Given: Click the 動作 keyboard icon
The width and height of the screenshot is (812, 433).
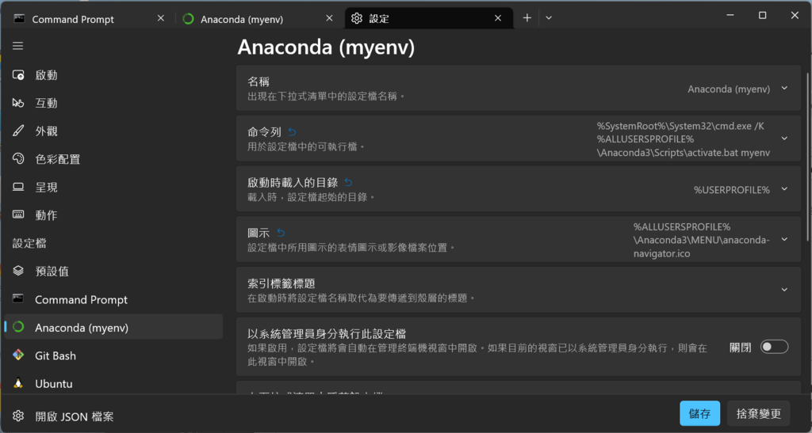Looking at the screenshot, I should pyautogui.click(x=18, y=215).
